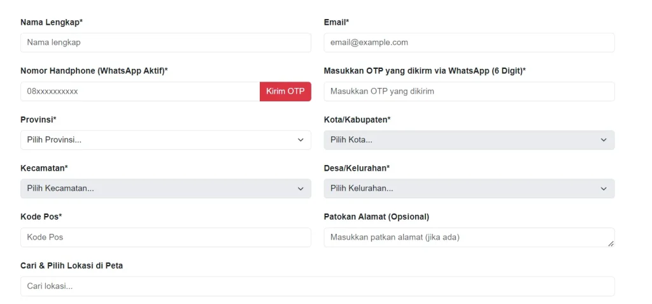Click the Provinsi label
This screenshot has width=652, height=304.
(x=38, y=120)
